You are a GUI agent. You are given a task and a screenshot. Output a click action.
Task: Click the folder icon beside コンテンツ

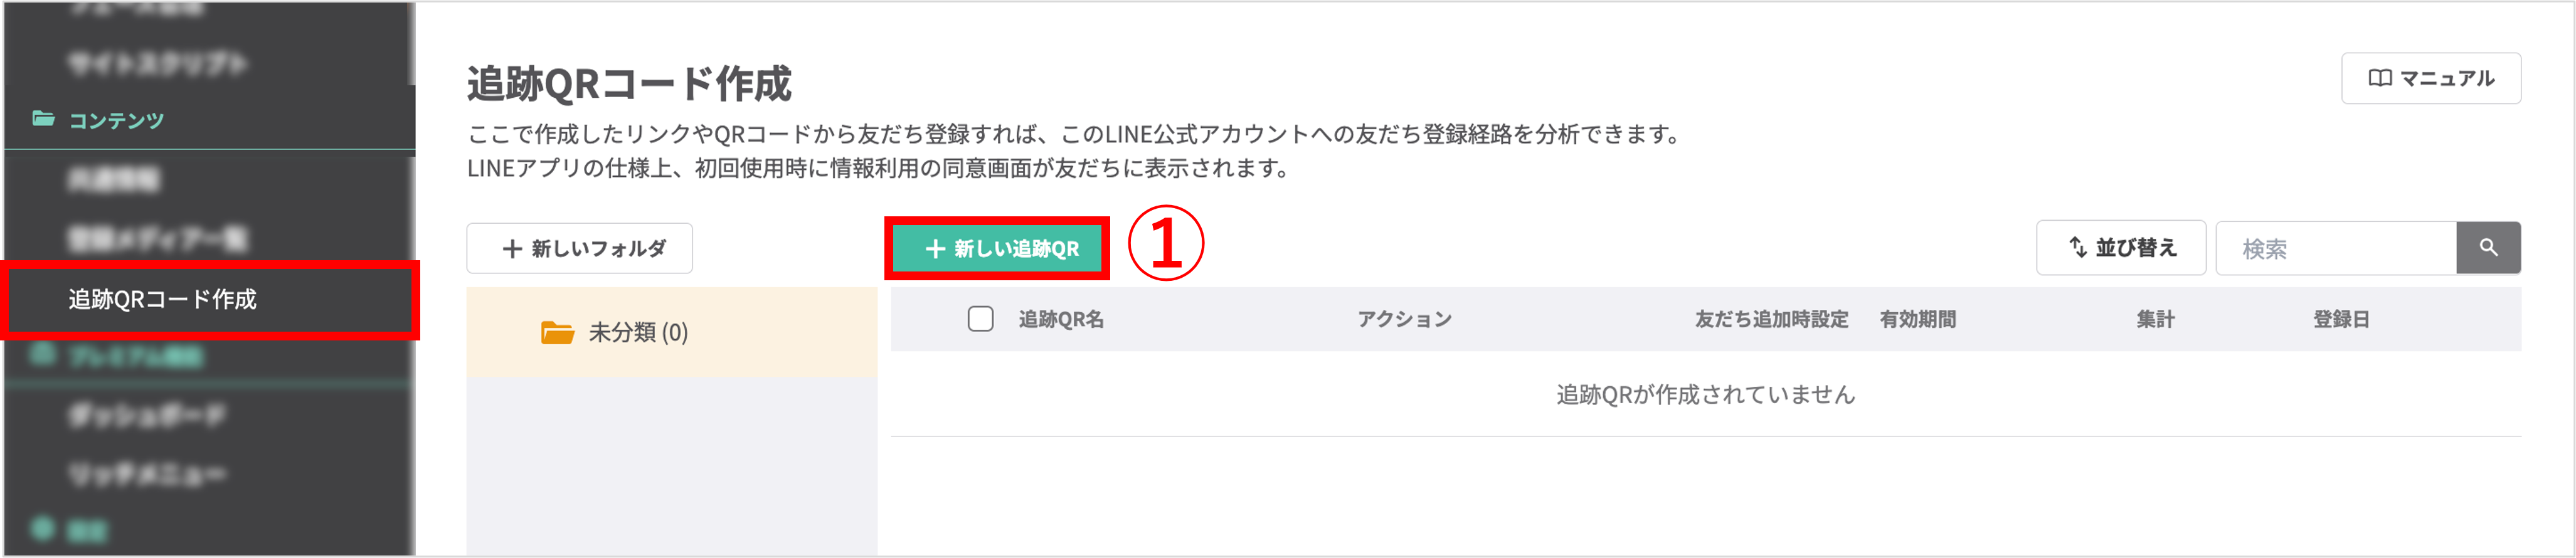click(44, 120)
